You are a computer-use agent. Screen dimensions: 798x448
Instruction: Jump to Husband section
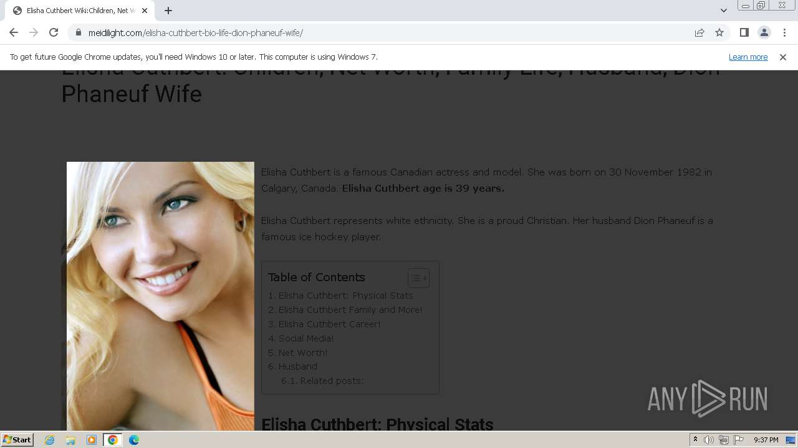click(x=298, y=366)
